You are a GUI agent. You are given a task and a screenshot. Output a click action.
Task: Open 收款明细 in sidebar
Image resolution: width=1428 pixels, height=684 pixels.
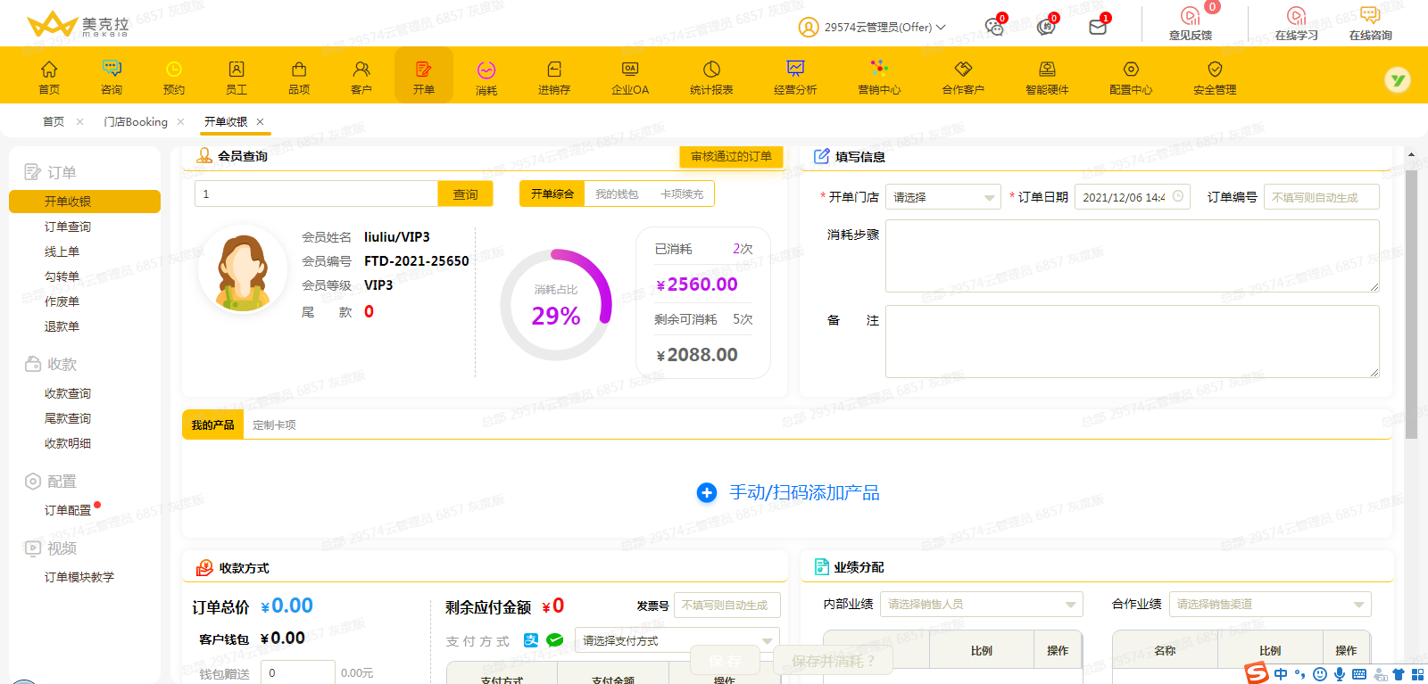(x=68, y=443)
